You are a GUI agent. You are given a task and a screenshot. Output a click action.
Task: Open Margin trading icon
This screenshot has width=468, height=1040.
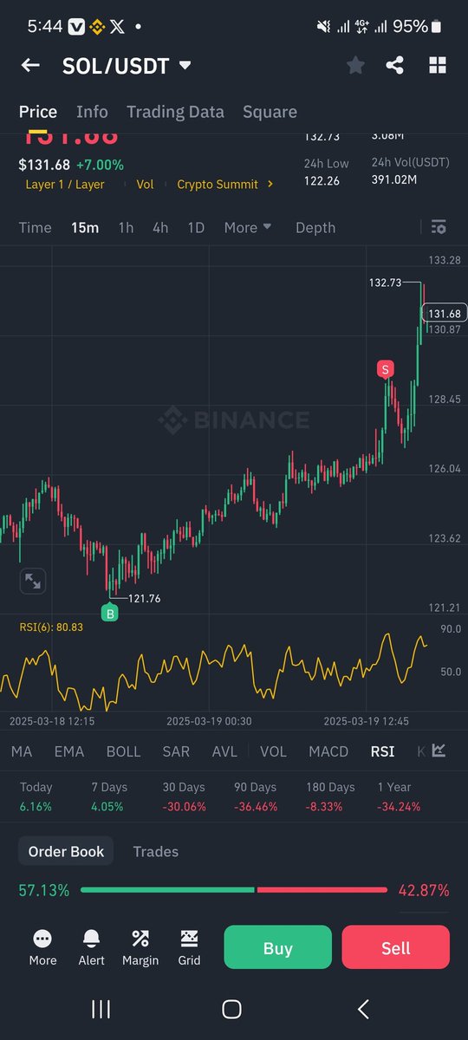[140, 946]
